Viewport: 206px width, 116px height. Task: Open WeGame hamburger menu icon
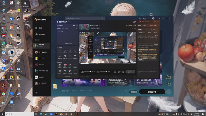click(x=160, y=18)
